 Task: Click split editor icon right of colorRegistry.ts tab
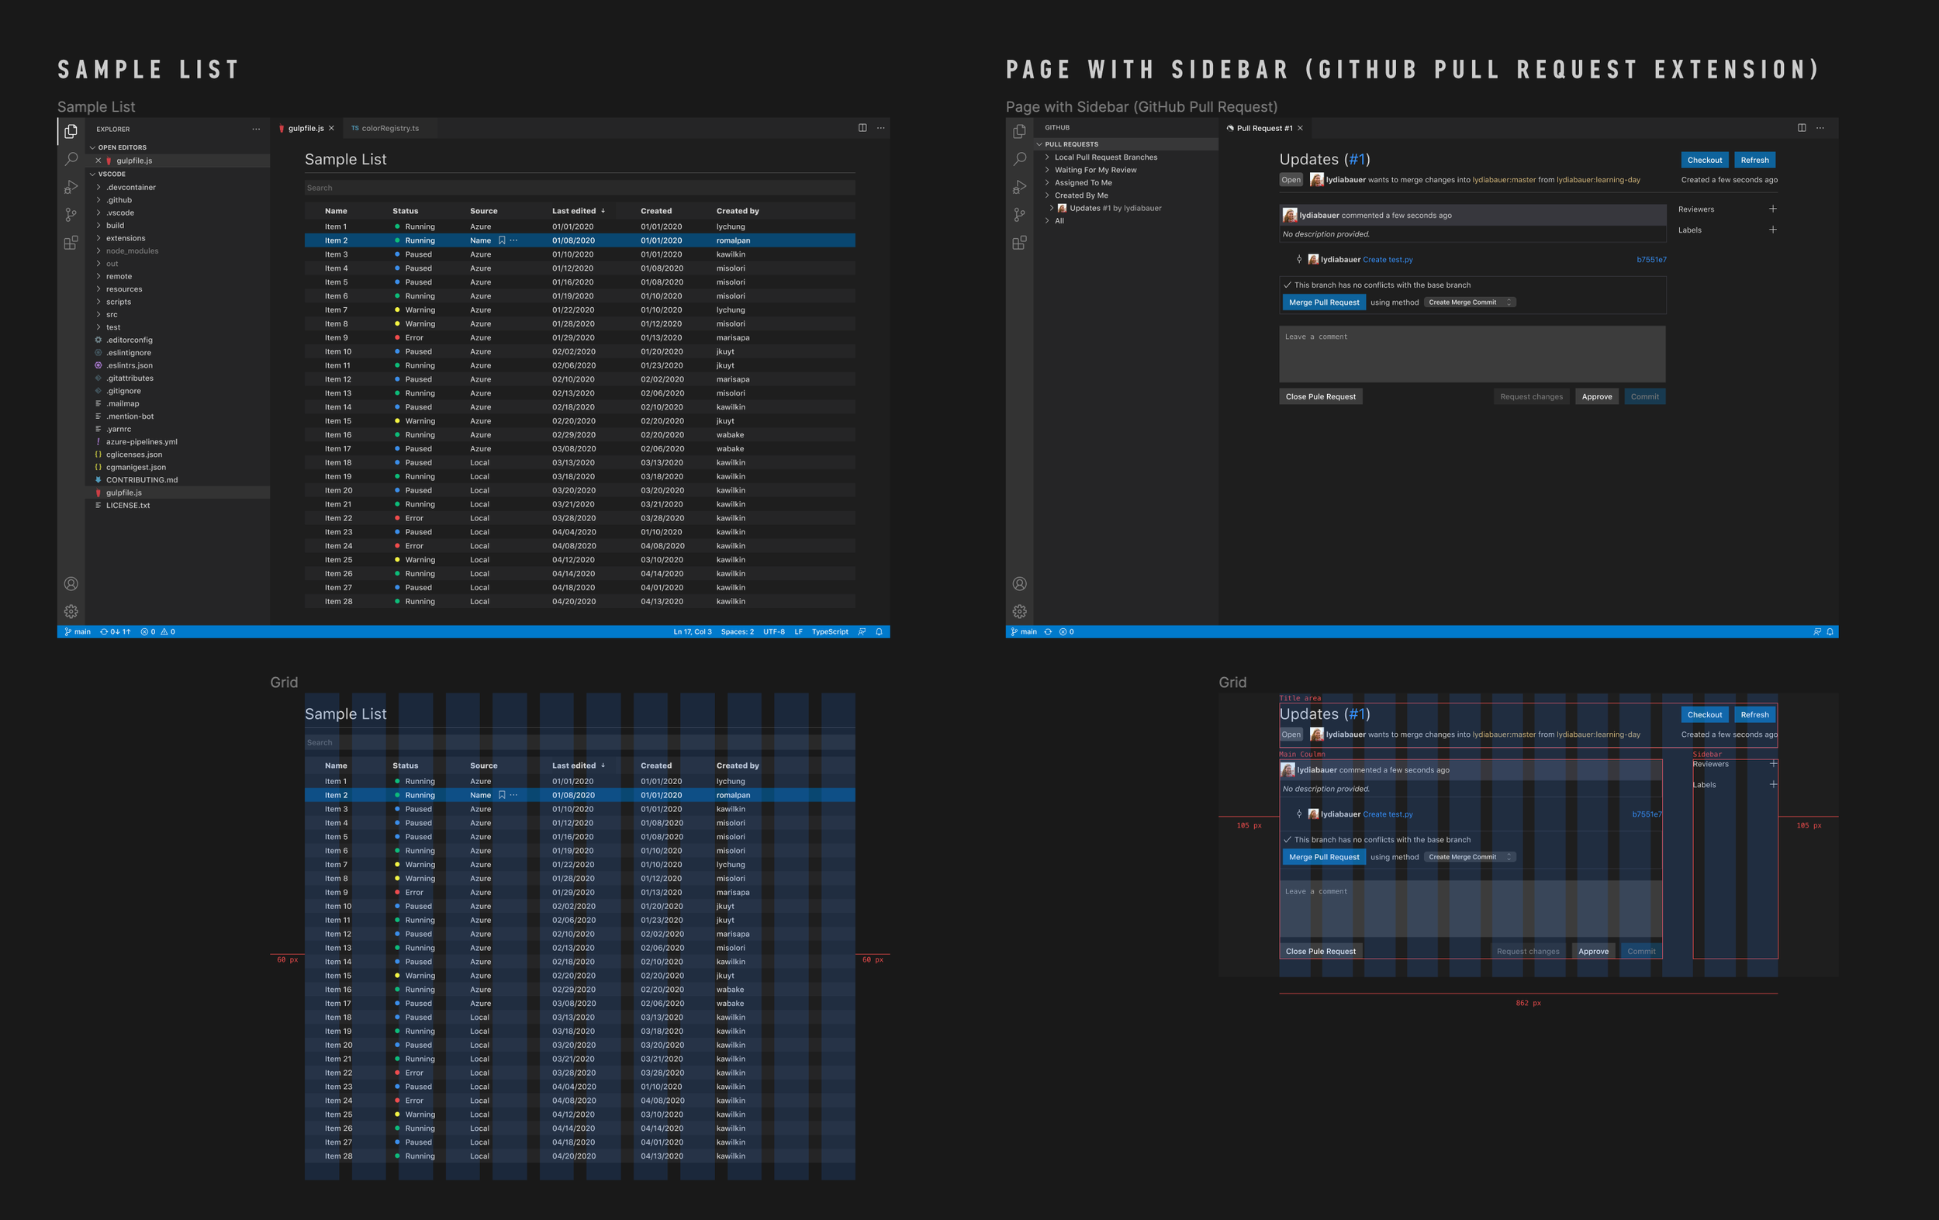coord(862,128)
